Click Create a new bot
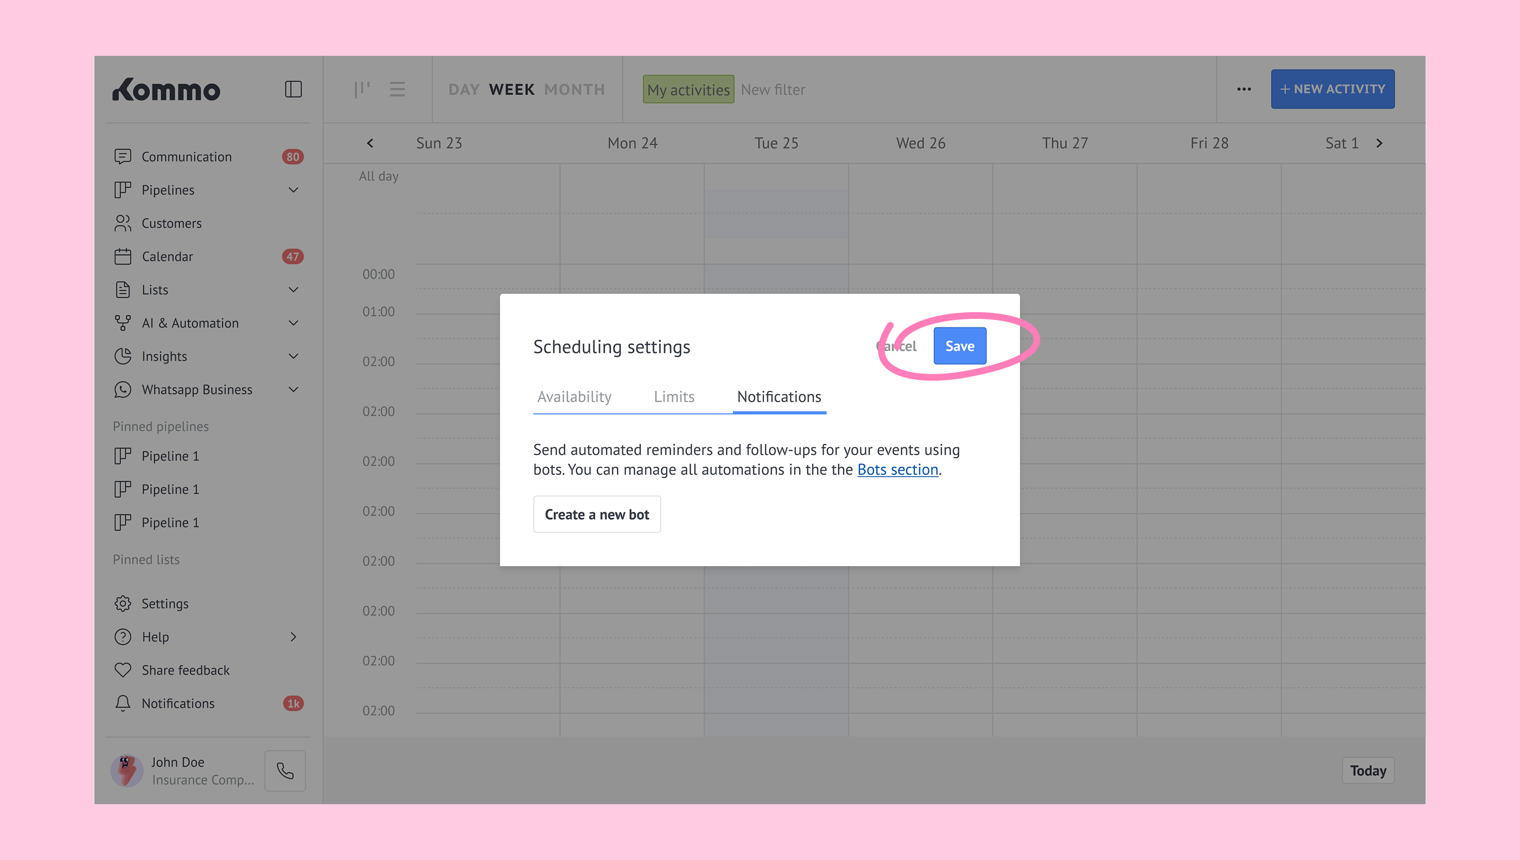 click(x=596, y=514)
